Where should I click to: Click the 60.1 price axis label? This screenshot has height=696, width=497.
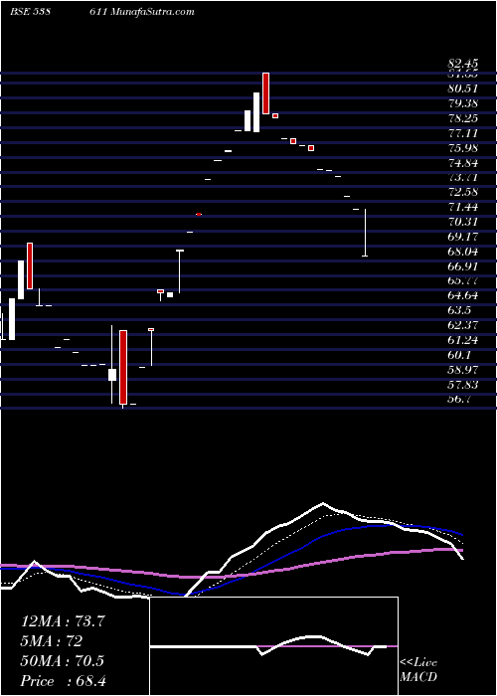(x=459, y=355)
